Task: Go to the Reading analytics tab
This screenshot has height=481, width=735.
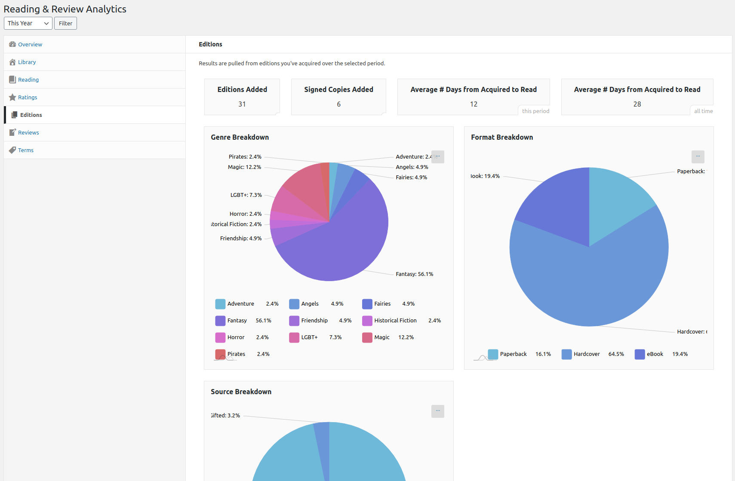Action: (95, 80)
